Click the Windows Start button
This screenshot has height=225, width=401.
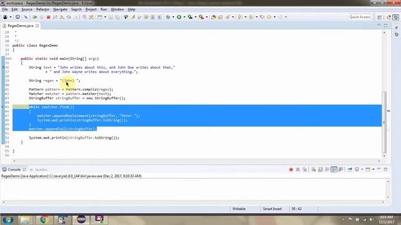[8, 220]
